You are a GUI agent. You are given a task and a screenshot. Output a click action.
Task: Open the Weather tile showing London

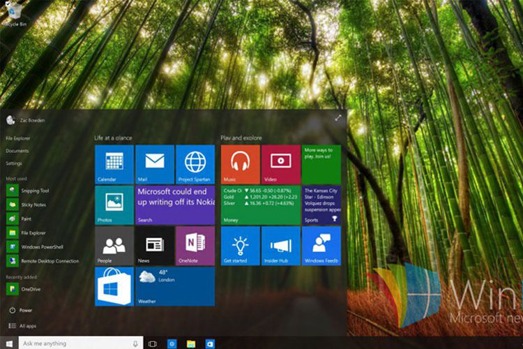pos(175,287)
